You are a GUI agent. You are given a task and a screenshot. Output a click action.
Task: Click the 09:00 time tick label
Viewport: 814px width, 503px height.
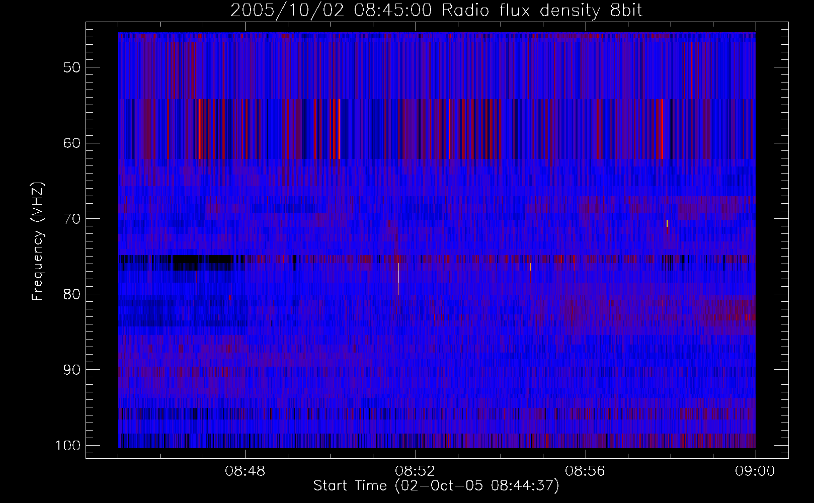[x=756, y=471]
